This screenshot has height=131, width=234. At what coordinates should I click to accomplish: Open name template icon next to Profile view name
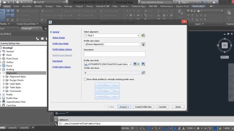tap(143, 44)
